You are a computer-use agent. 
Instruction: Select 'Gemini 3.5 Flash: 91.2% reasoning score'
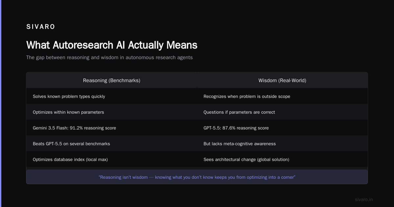point(112,128)
